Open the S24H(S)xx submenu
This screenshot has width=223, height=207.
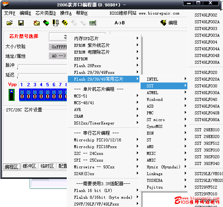tap(103, 174)
